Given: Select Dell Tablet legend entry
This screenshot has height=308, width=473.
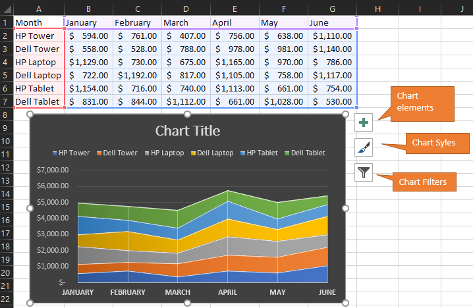Looking at the screenshot, I should (x=305, y=153).
